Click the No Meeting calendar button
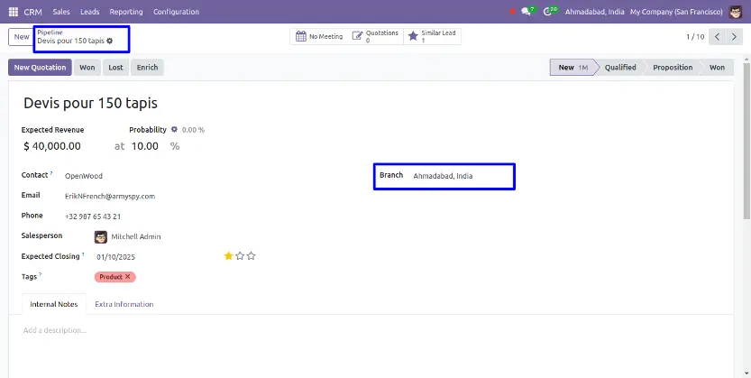This screenshot has height=378, width=751. tap(318, 37)
